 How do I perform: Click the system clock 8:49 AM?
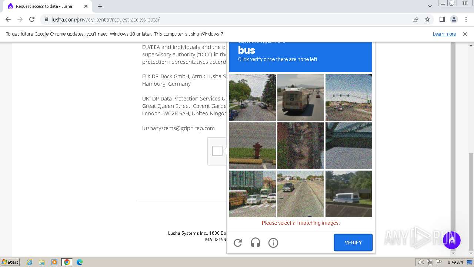(455, 262)
